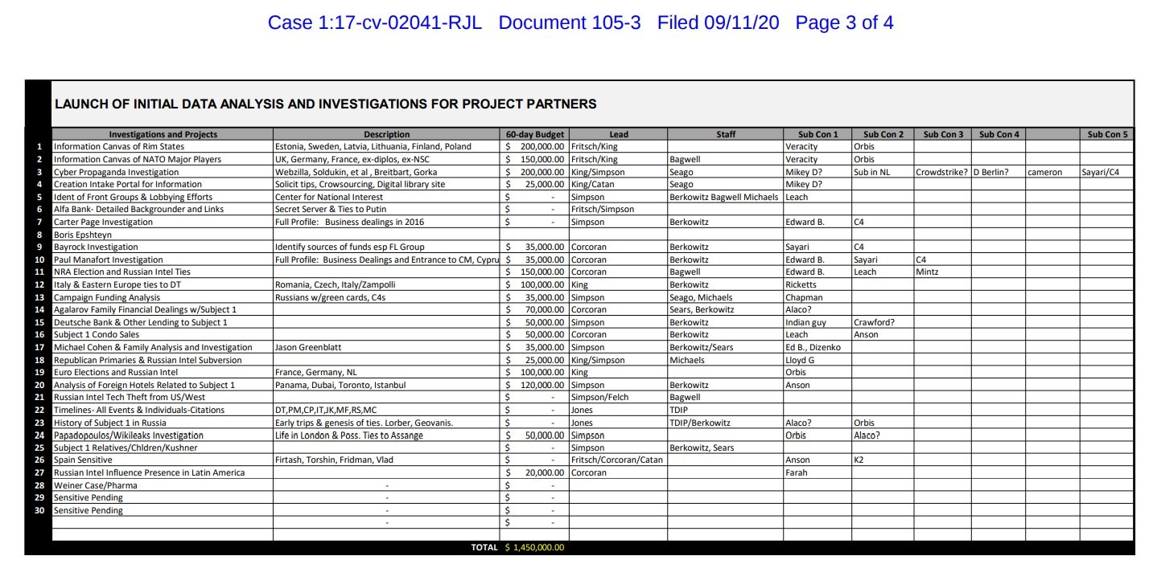The width and height of the screenshot is (1149, 568).
Task: Select the "Lead" column header
Action: click(619, 134)
